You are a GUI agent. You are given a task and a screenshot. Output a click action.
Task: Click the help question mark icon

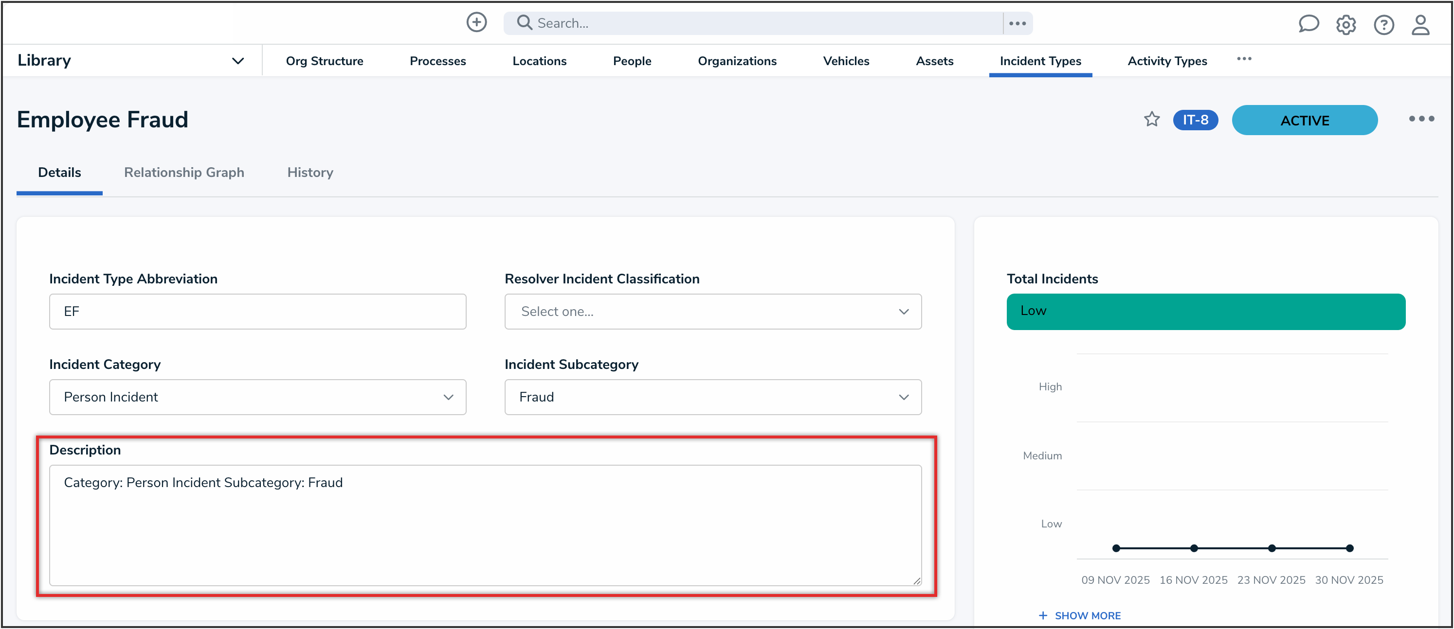pyautogui.click(x=1383, y=25)
